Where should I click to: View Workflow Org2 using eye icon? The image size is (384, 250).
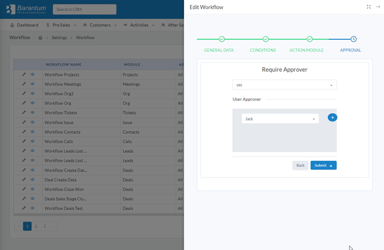coord(32,93)
